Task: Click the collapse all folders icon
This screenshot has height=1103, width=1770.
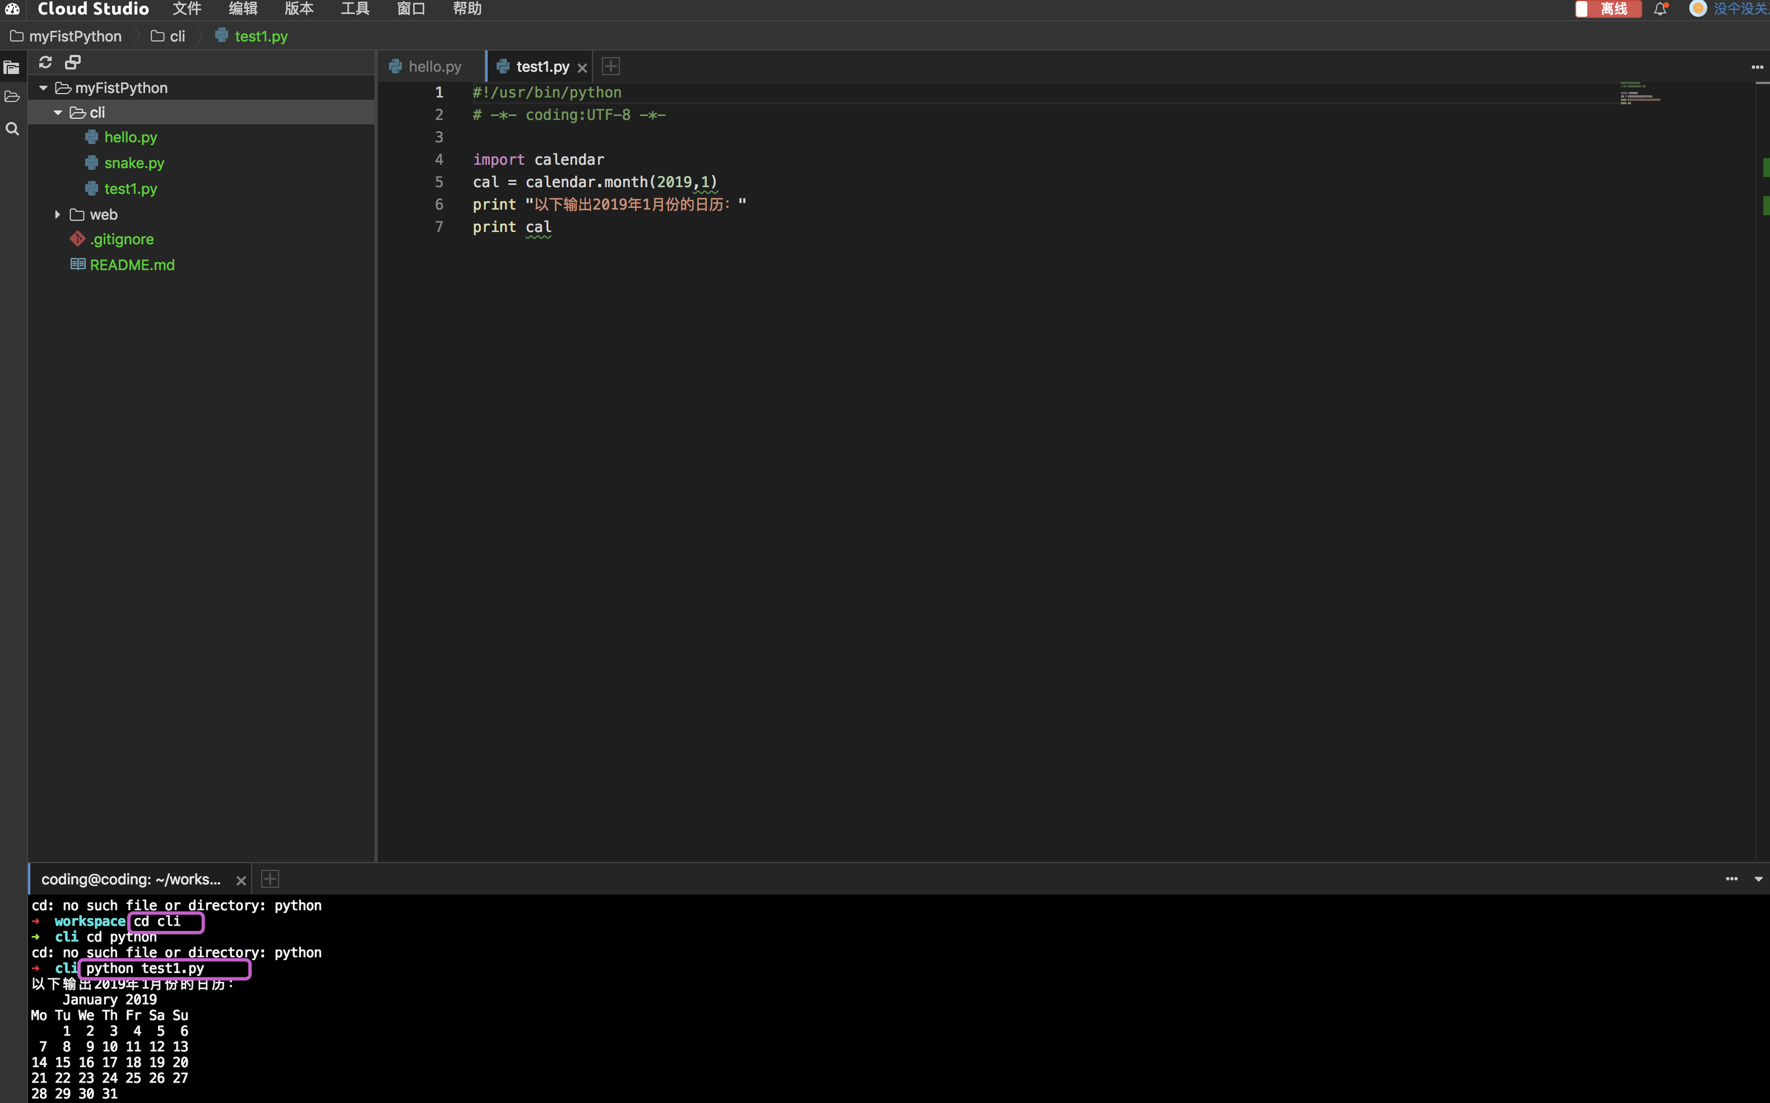Action: (73, 62)
